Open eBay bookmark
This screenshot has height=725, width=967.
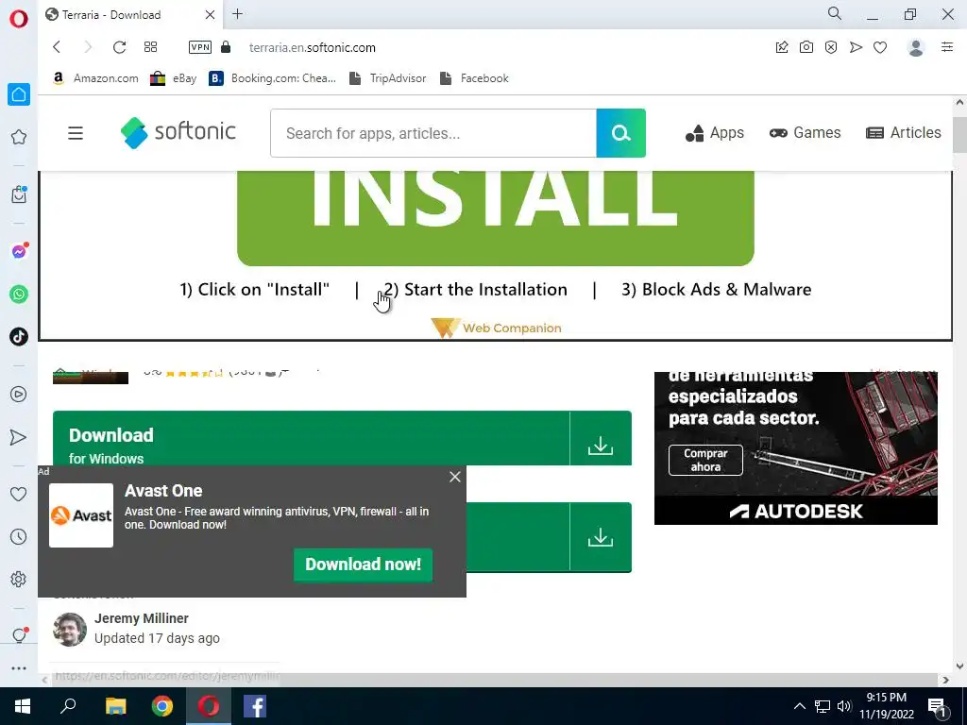pos(174,78)
